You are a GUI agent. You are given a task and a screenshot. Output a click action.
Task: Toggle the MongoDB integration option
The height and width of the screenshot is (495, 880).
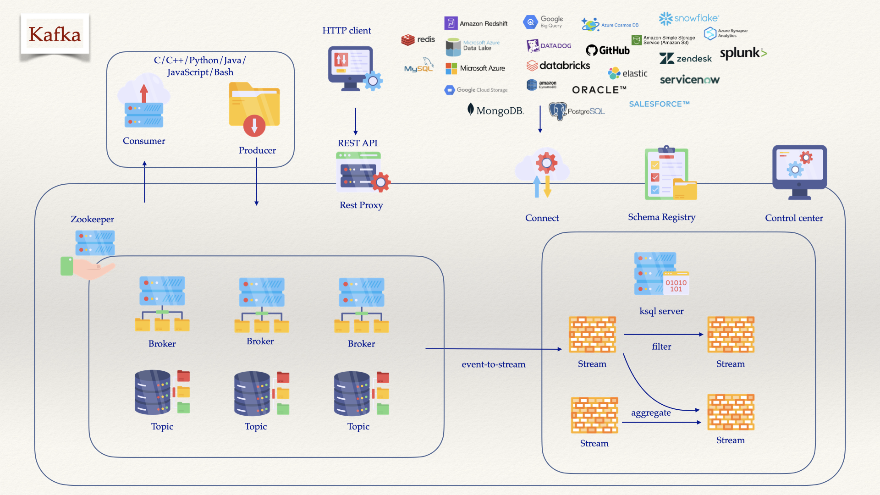(495, 110)
